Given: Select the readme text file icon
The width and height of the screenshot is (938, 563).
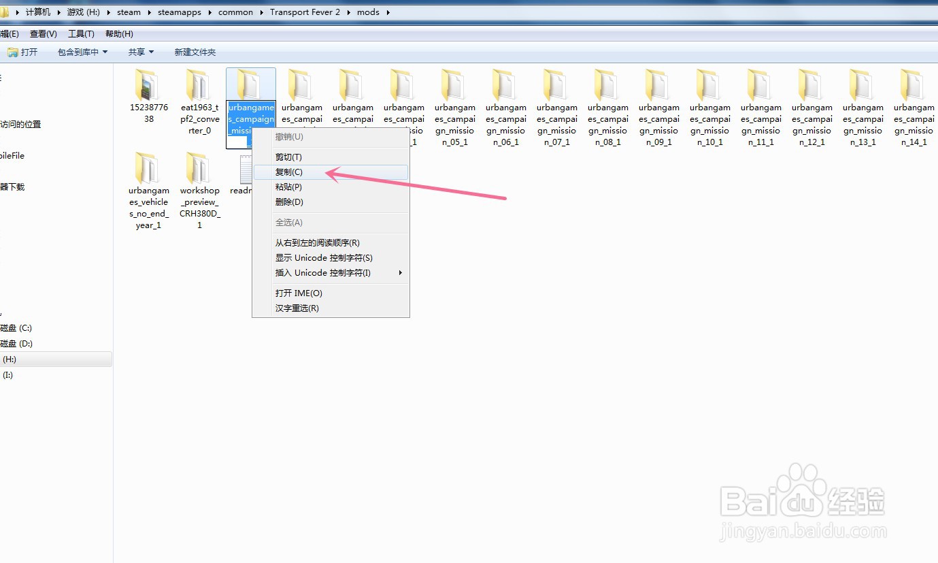Looking at the screenshot, I should click(x=246, y=168).
